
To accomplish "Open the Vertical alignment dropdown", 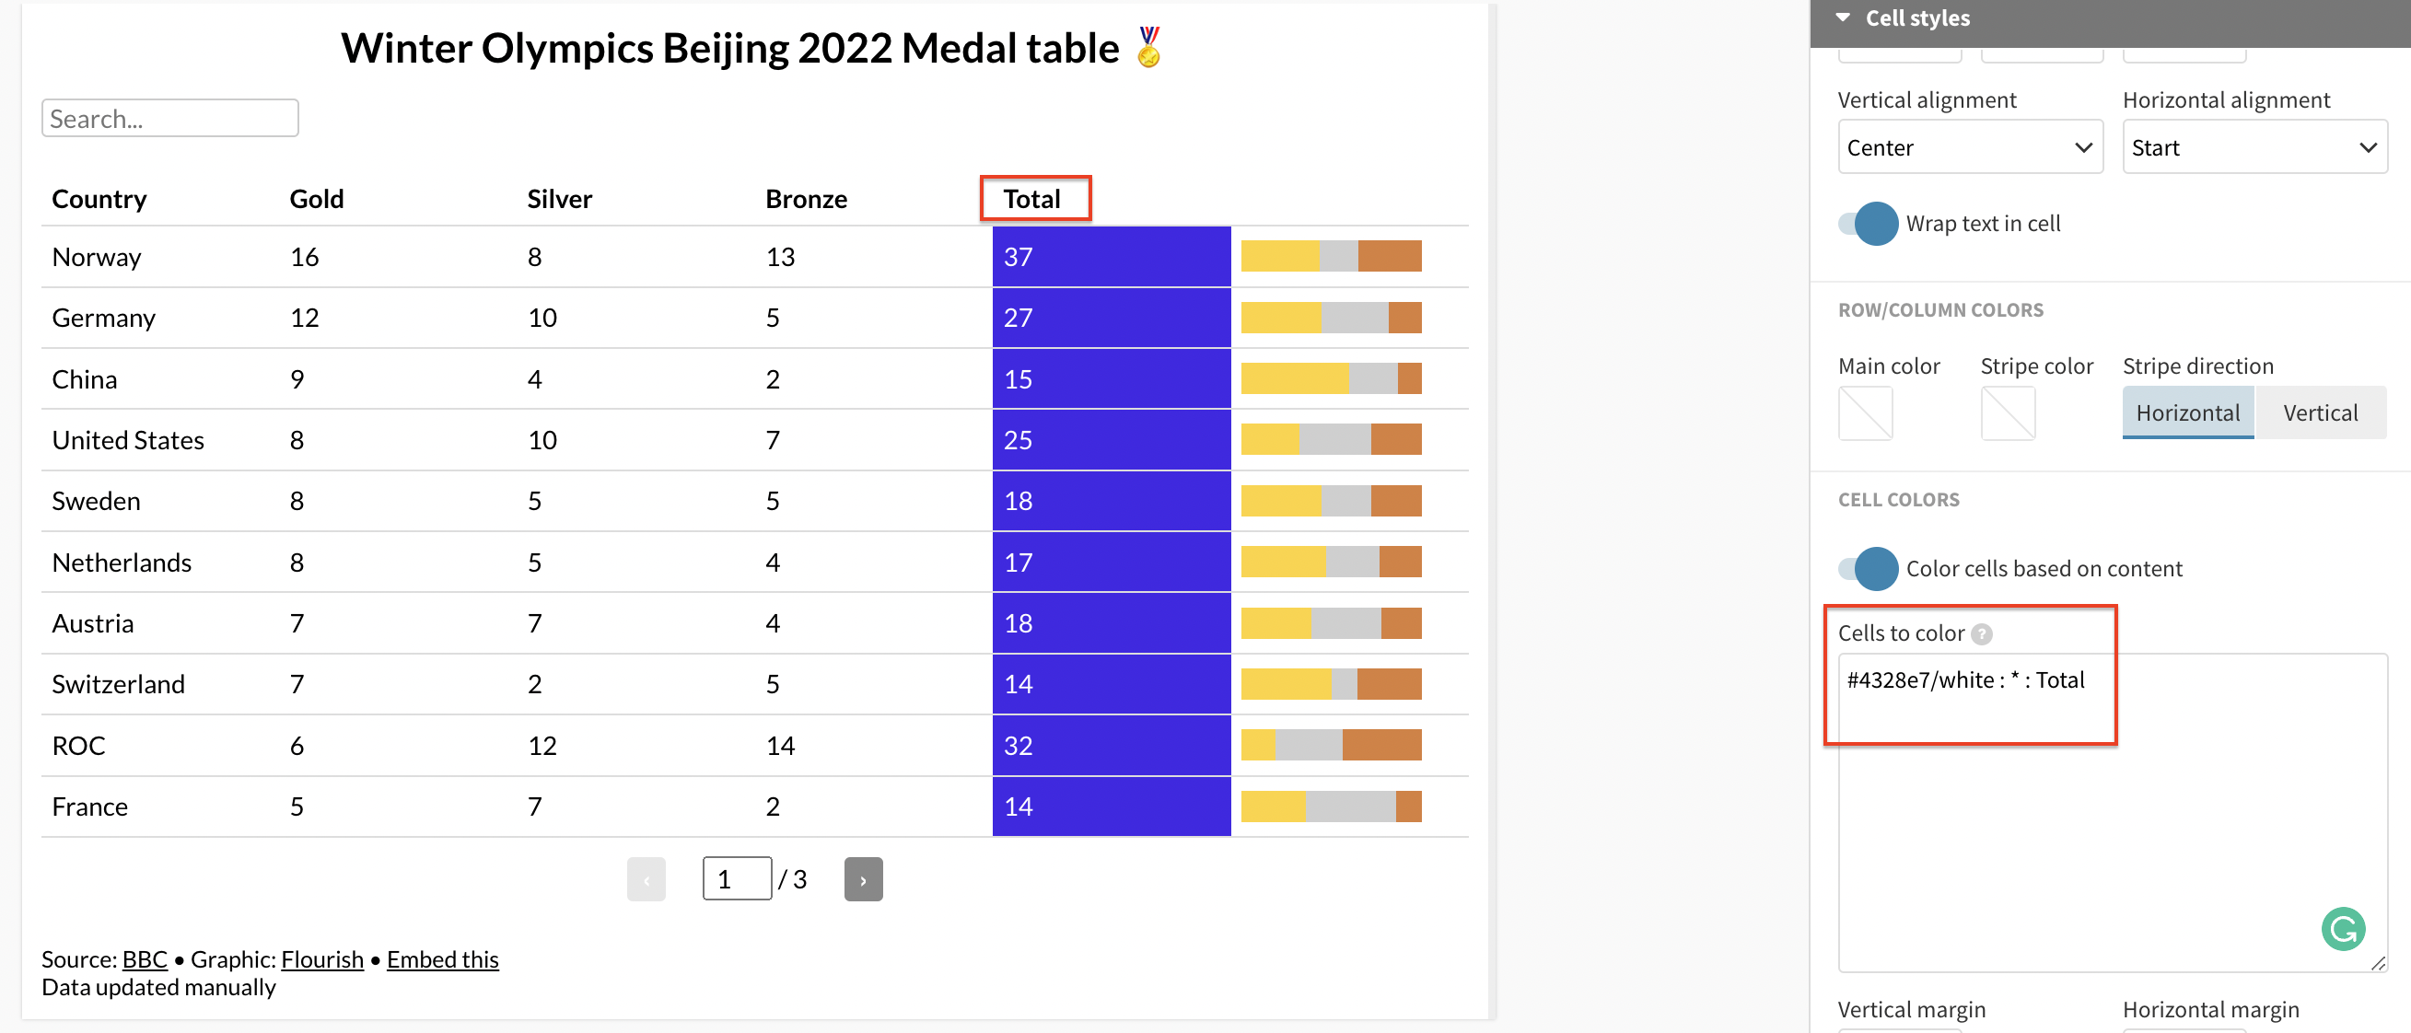I will (1969, 147).
